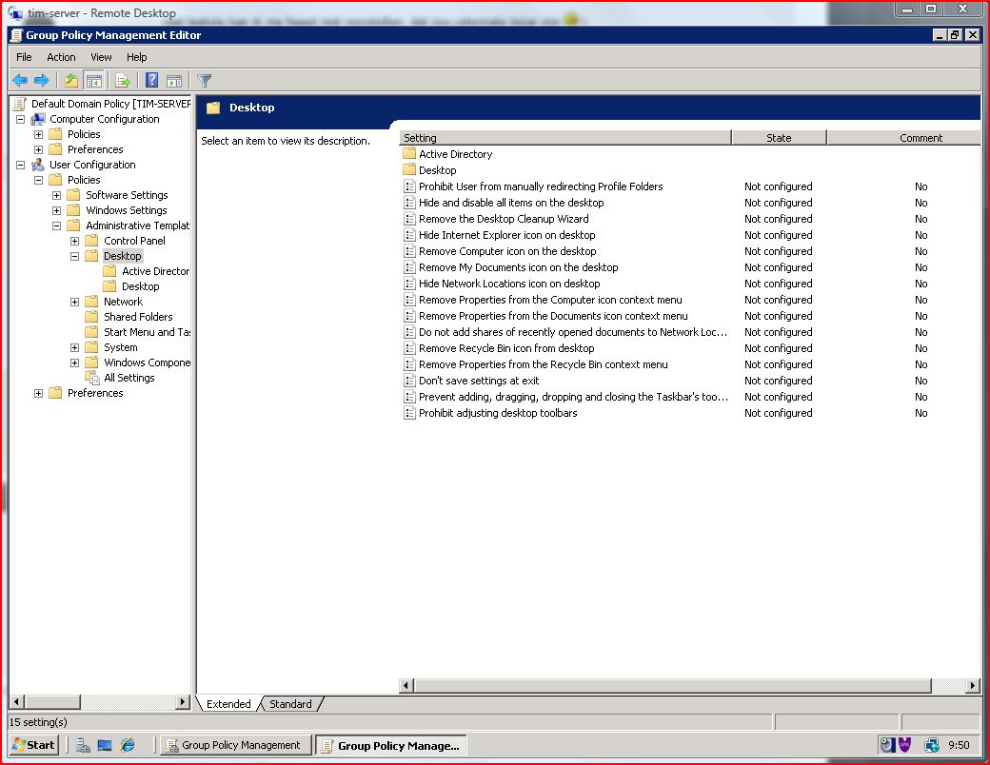Click the Start button
990x765 pixels.
tap(34, 745)
